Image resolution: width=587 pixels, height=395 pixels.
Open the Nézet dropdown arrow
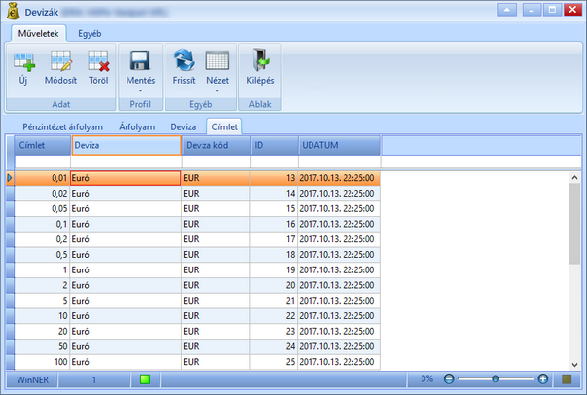click(217, 90)
